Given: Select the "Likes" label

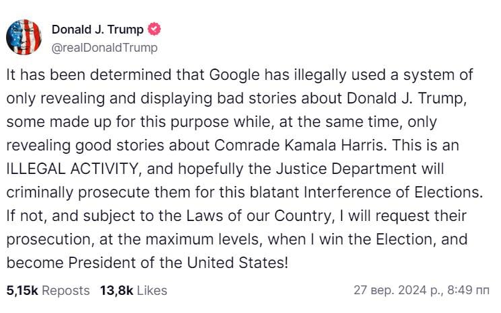Looking at the screenshot, I should click(151, 290).
